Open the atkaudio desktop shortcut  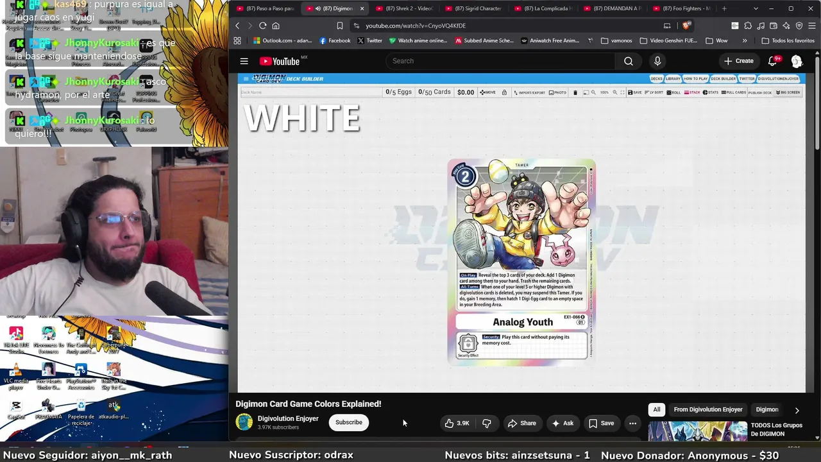point(114,409)
